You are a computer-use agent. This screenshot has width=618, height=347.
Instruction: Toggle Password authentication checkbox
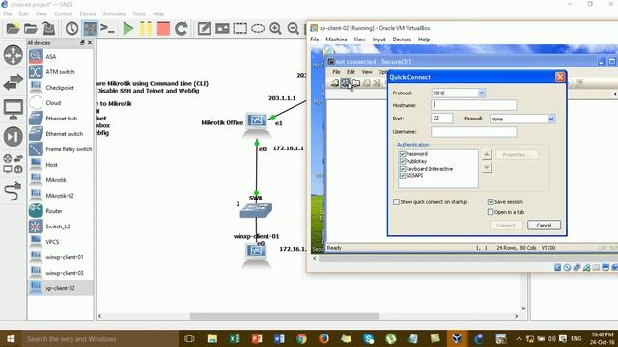(x=403, y=154)
